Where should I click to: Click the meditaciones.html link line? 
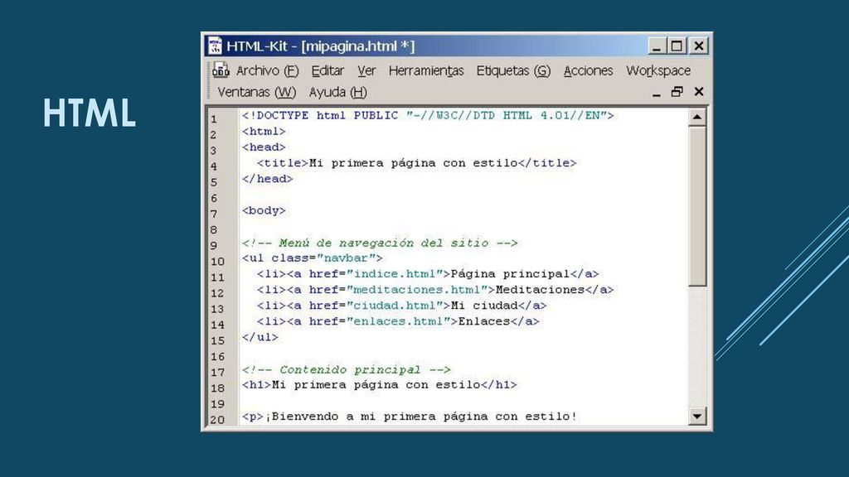(435, 290)
